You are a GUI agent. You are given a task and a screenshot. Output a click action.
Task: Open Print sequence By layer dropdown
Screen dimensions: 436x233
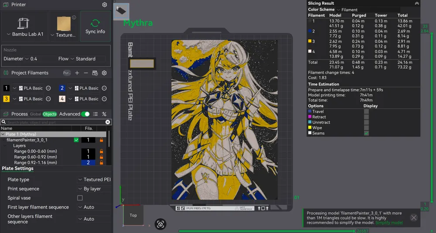tap(94, 189)
